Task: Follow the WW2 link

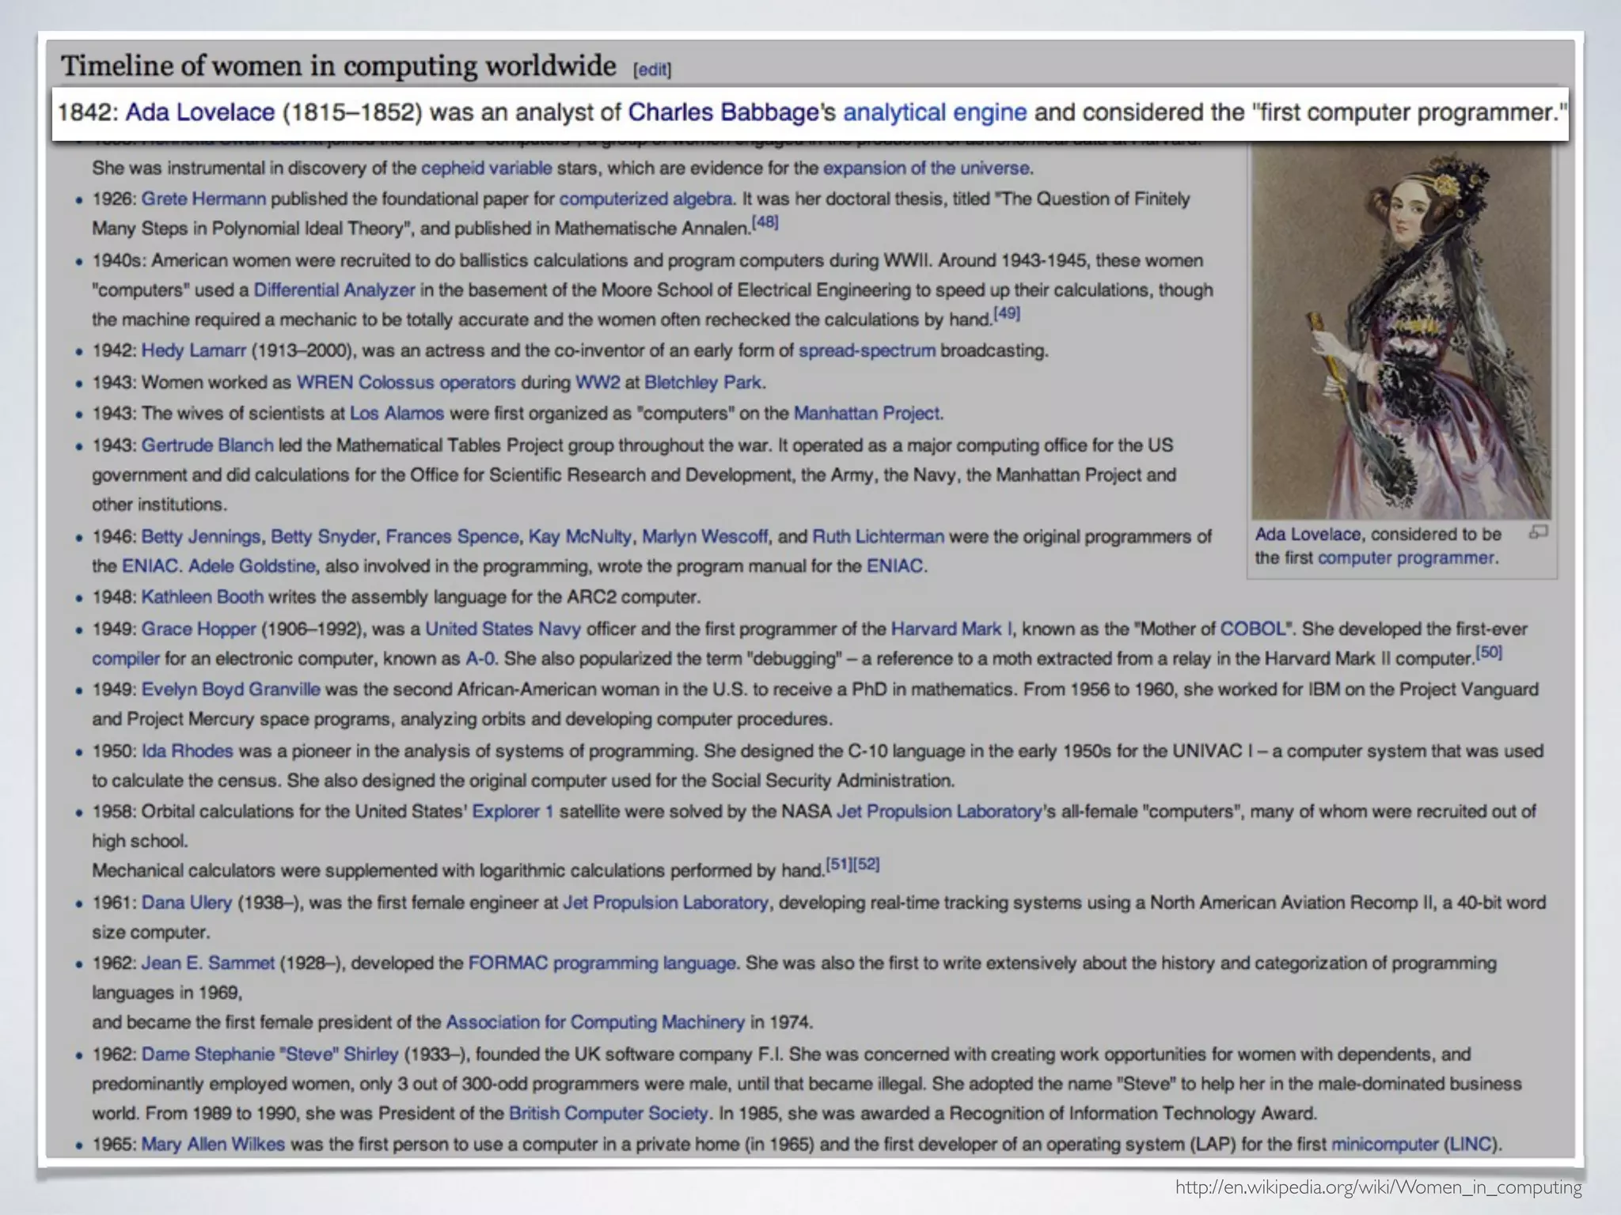Action: coord(598,383)
